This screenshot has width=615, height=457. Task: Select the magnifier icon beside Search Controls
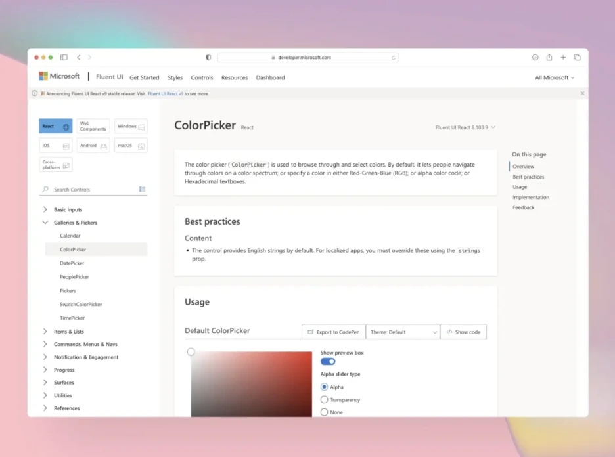click(x=45, y=189)
